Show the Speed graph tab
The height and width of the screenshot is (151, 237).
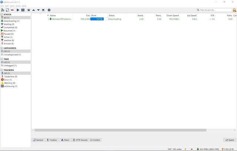[230, 140]
